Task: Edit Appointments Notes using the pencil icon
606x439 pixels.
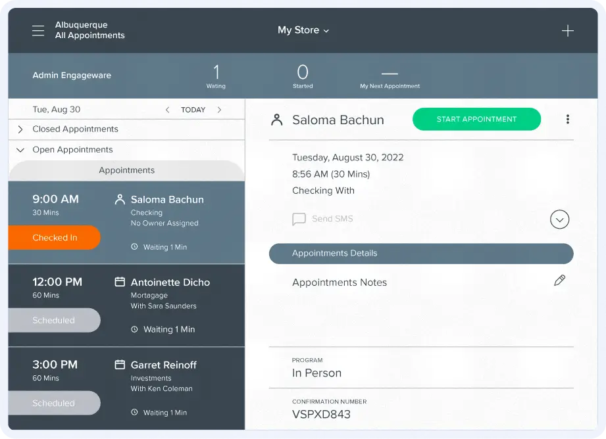Action: (559, 280)
